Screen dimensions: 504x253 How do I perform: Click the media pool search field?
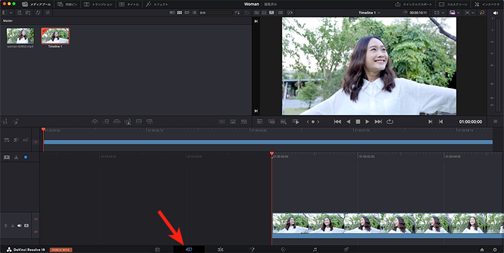pos(215,13)
